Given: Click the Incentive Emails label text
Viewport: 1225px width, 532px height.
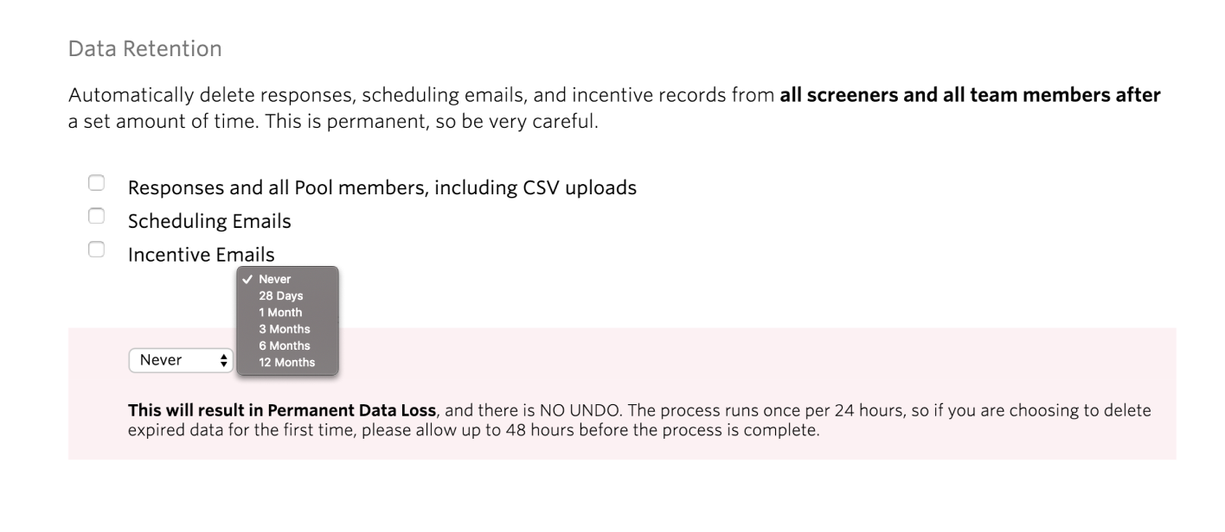Looking at the screenshot, I should (x=201, y=254).
